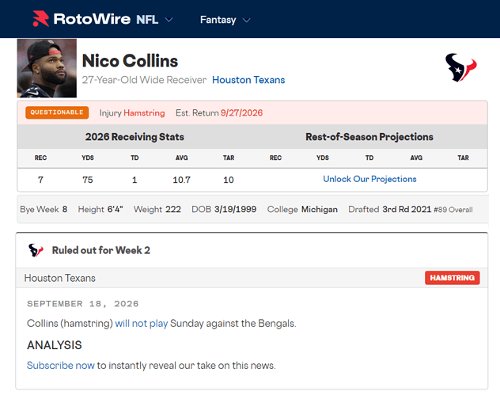Expand the Fantasy menu chevron
Viewport: 500px width, 395px height.
coord(247,20)
